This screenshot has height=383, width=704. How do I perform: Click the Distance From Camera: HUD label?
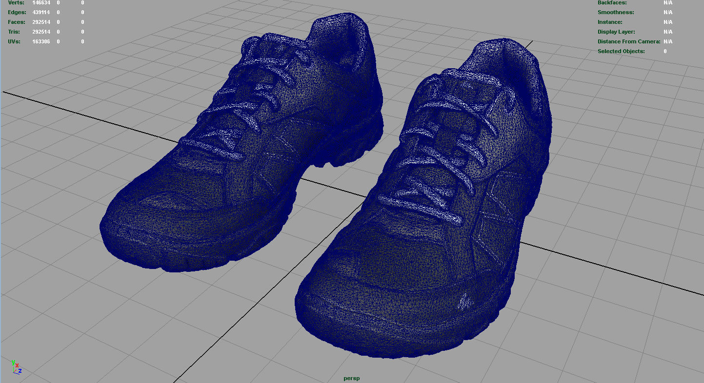click(x=629, y=41)
